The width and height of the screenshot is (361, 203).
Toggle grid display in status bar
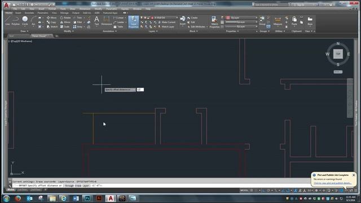(x=252, y=191)
